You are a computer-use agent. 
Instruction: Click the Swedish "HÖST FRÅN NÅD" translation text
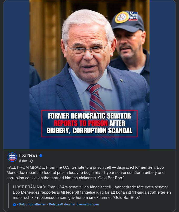(x=92, y=192)
